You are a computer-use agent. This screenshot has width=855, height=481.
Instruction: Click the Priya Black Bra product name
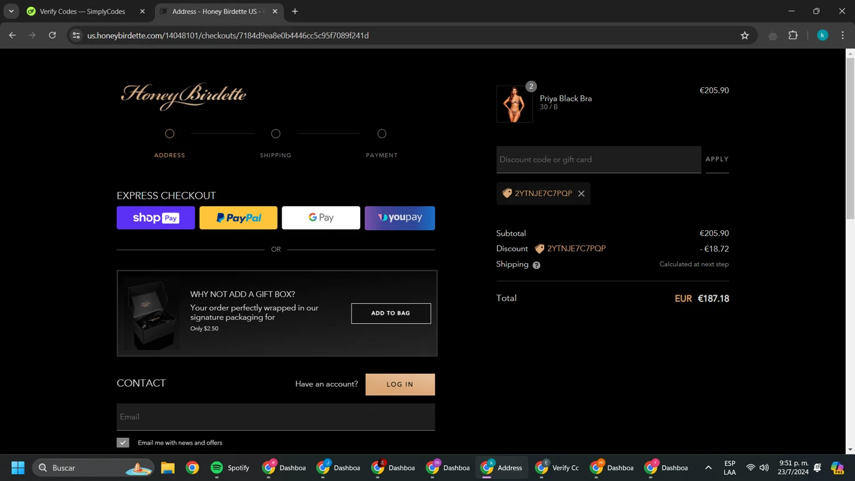[566, 99]
